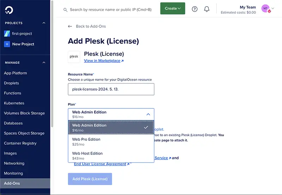Open End User License Agreement link
Screen dimensions: 282x195
click(x=100, y=164)
